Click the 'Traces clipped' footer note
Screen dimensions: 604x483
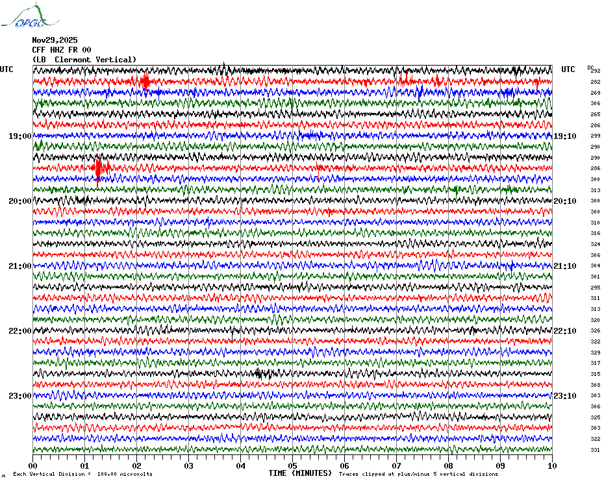pos(418,474)
